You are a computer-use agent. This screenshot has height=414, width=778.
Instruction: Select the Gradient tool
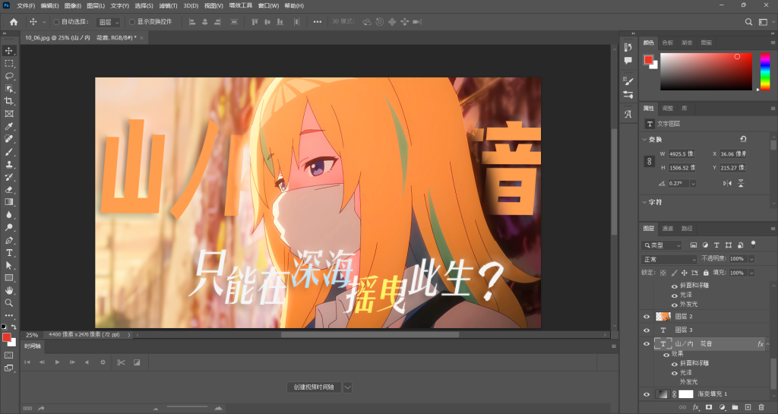9,202
